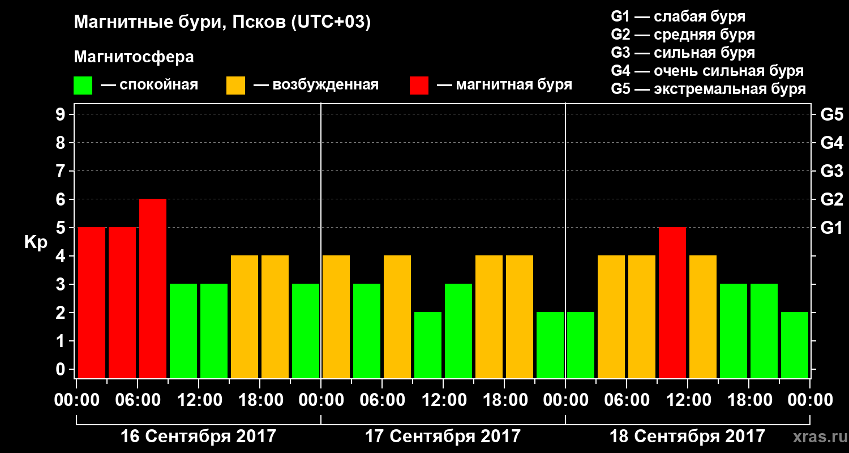Screen dimensions: 849x453
Task: Click the green bar for 15:00–18:00 on 18 Сентября
Action: (x=734, y=331)
